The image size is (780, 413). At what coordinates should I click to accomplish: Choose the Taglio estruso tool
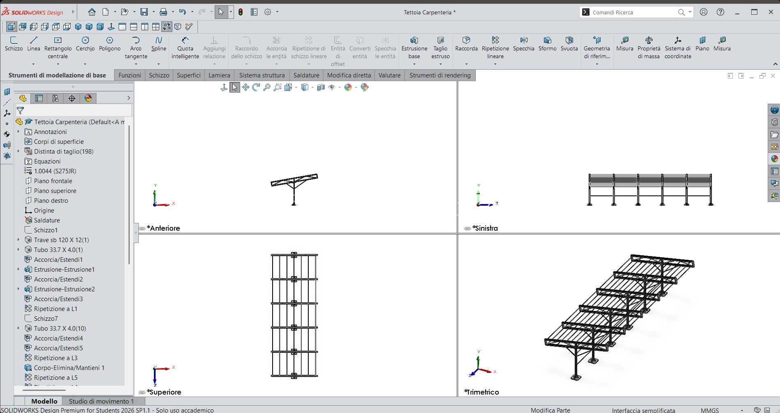(440, 48)
